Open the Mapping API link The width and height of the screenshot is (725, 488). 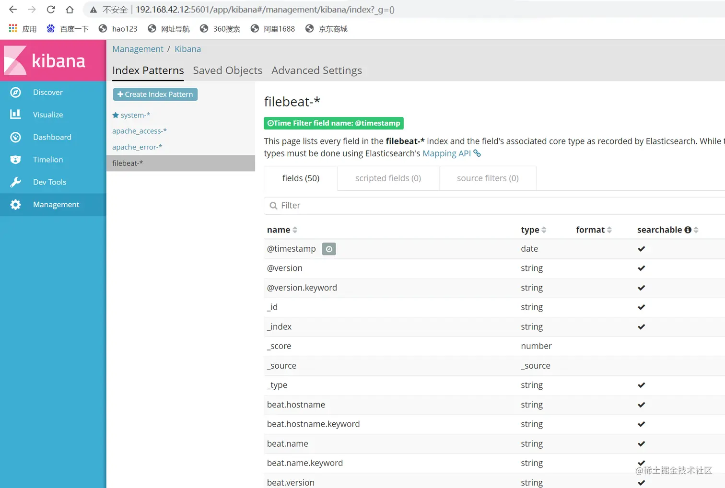pyautogui.click(x=447, y=153)
